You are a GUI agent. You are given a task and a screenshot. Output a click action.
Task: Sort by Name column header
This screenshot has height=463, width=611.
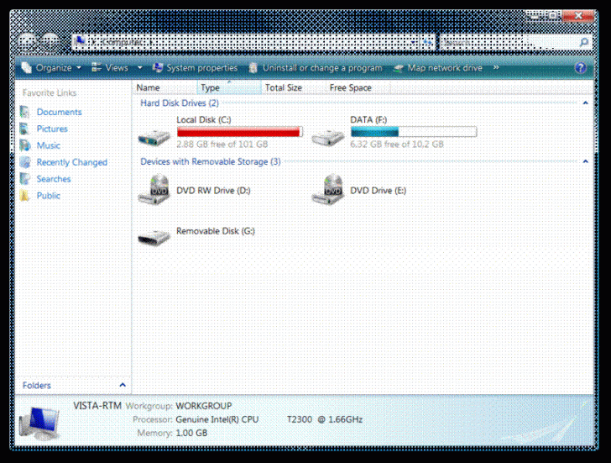point(164,87)
